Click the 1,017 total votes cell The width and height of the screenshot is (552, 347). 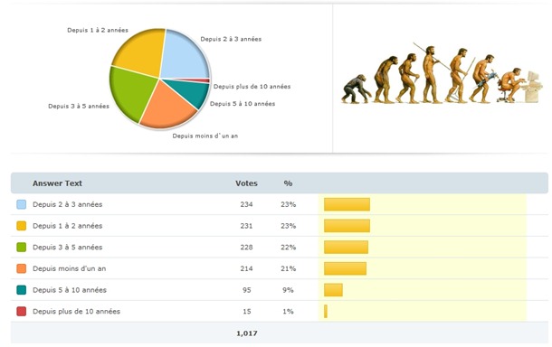click(x=246, y=333)
